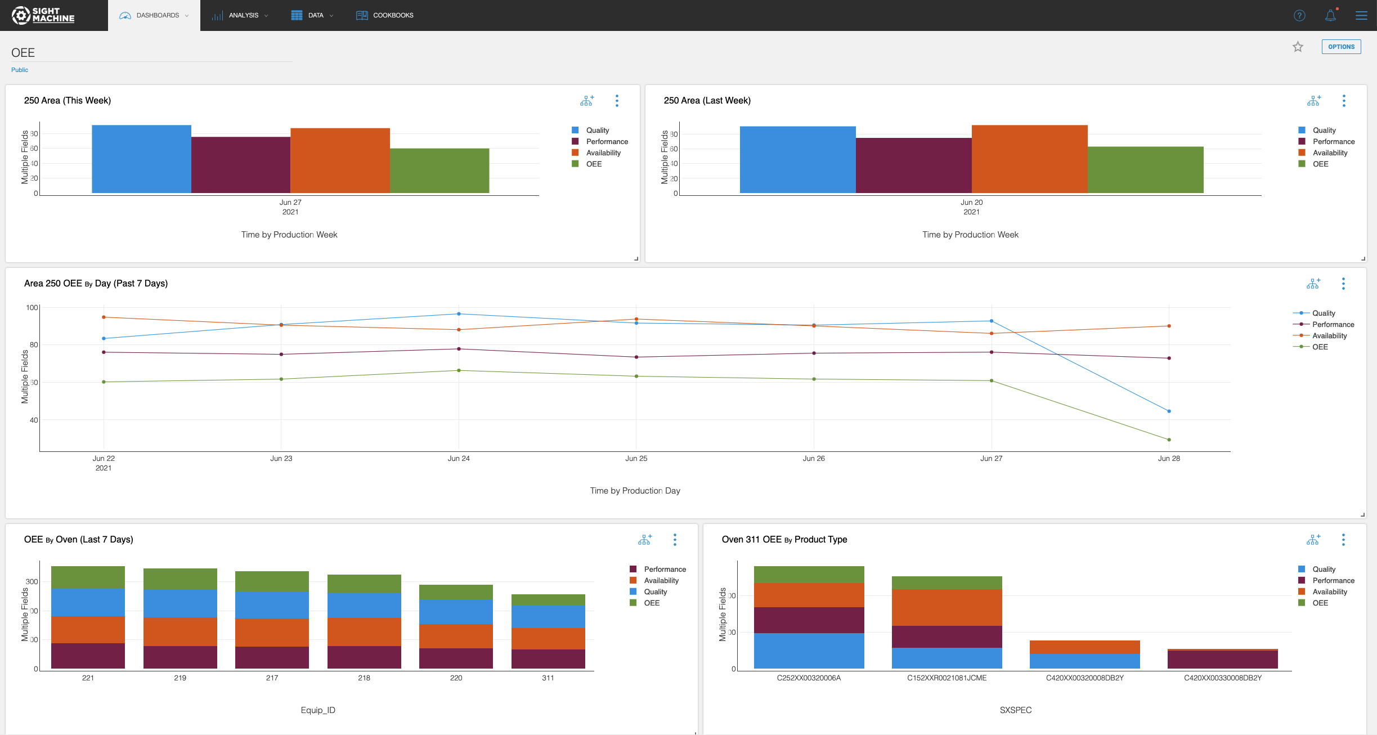Open the kebab menu on Area 250 OEE By Day

[x=1343, y=284]
